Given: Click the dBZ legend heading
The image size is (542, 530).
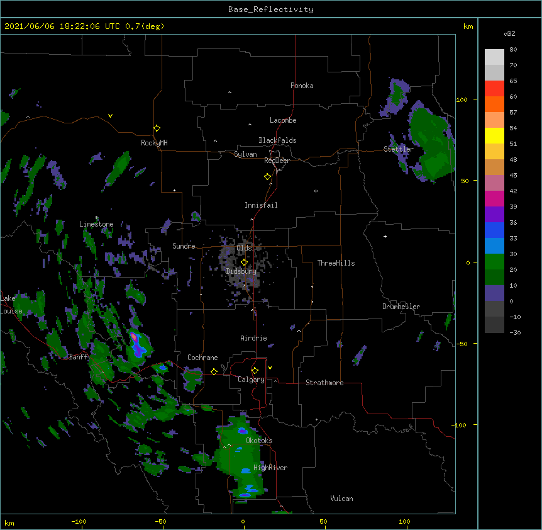Looking at the screenshot, I should coord(509,33).
